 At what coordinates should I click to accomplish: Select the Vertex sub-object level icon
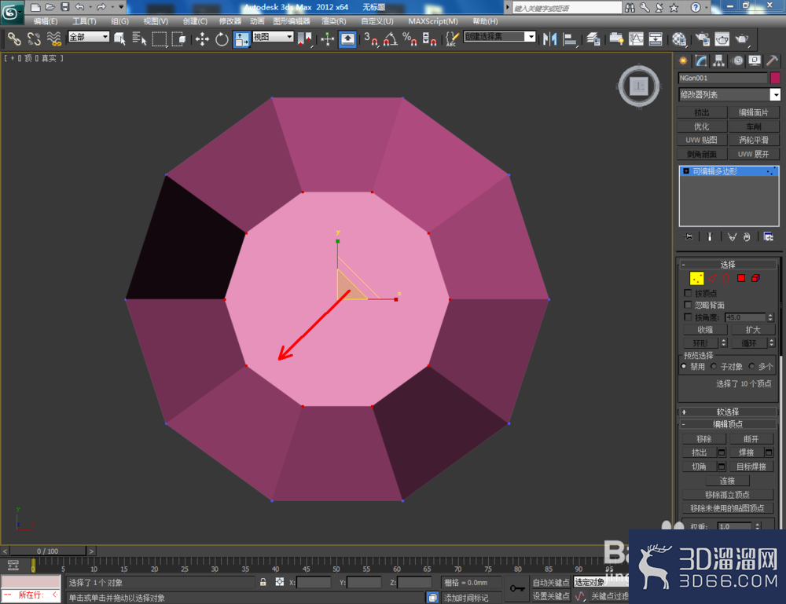click(x=696, y=278)
